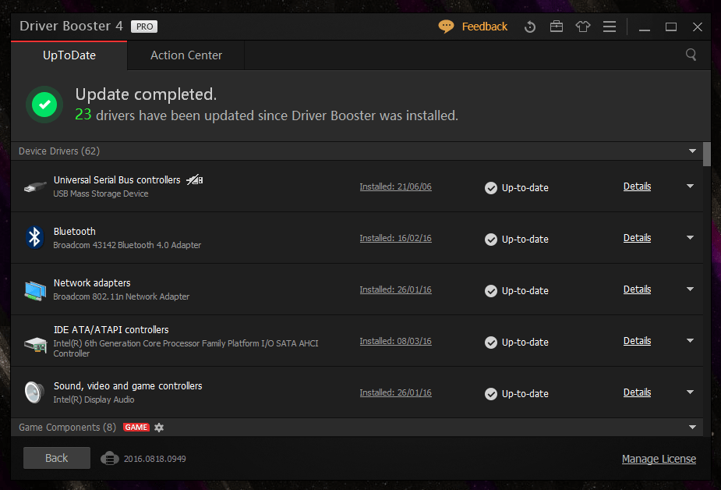Expand dropdown arrow for USB controllers row

pyautogui.click(x=690, y=186)
